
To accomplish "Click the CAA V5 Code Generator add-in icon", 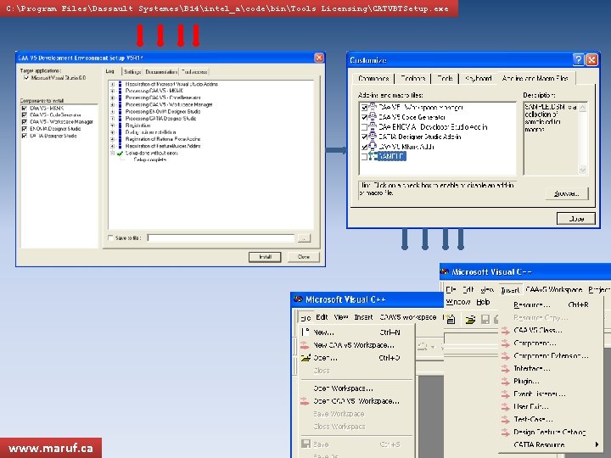I will [x=373, y=116].
